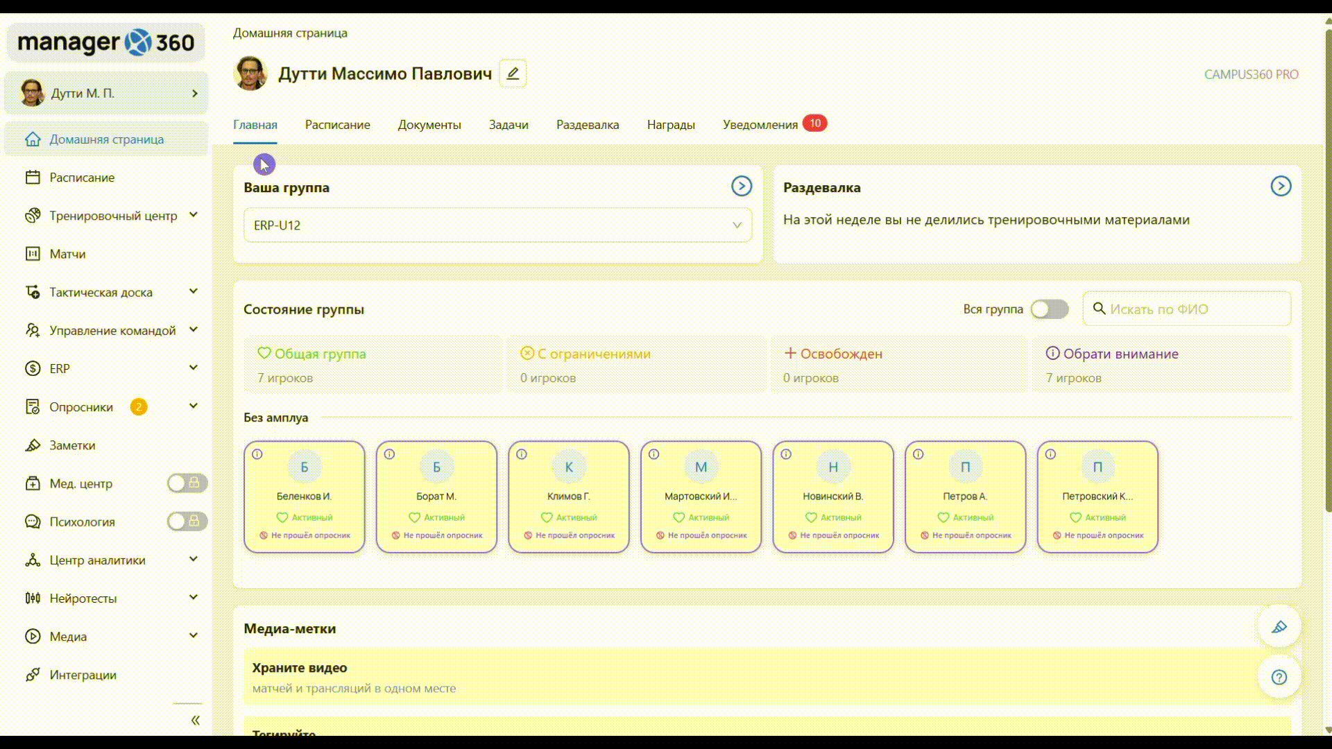The height and width of the screenshot is (749, 1332).
Task: Click the pencil edit icon beside profile name
Action: [513, 74]
